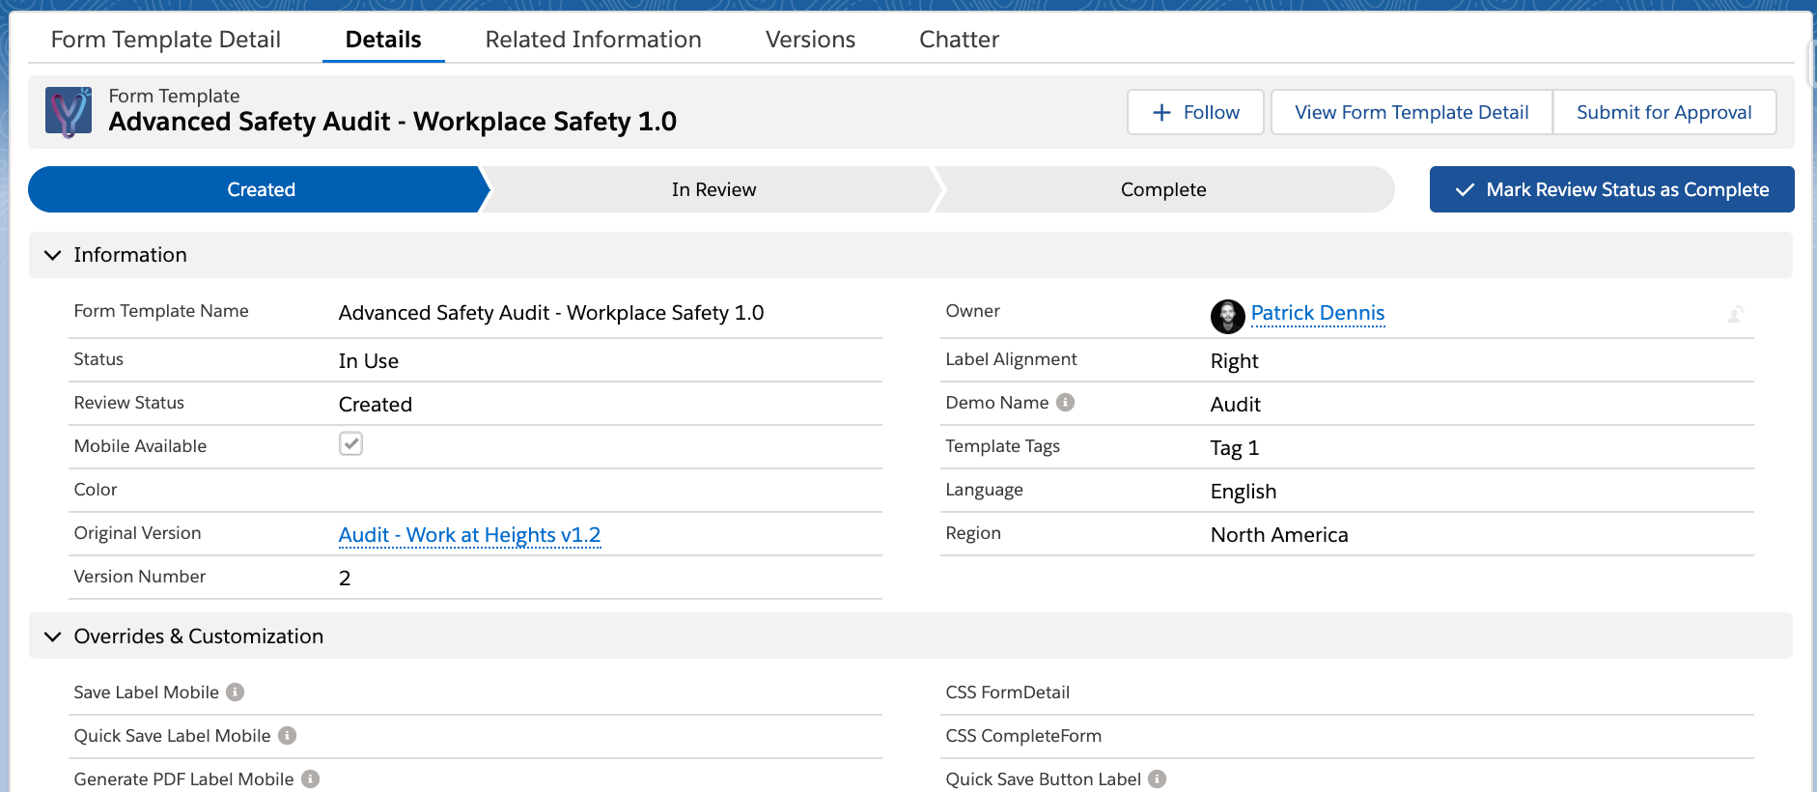
Task: Switch to the Chatter tab
Action: [959, 40]
